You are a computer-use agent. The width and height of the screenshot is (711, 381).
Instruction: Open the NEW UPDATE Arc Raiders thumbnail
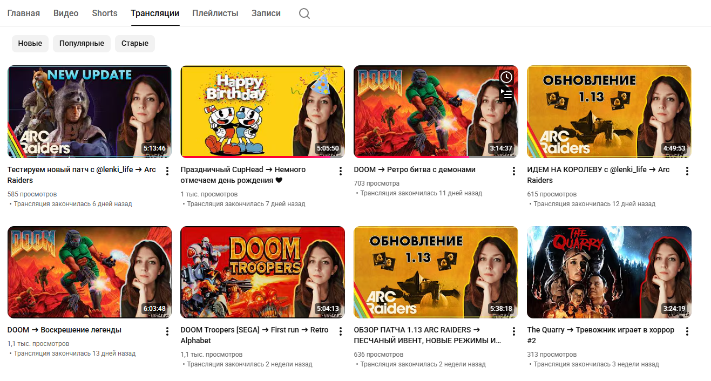point(90,112)
